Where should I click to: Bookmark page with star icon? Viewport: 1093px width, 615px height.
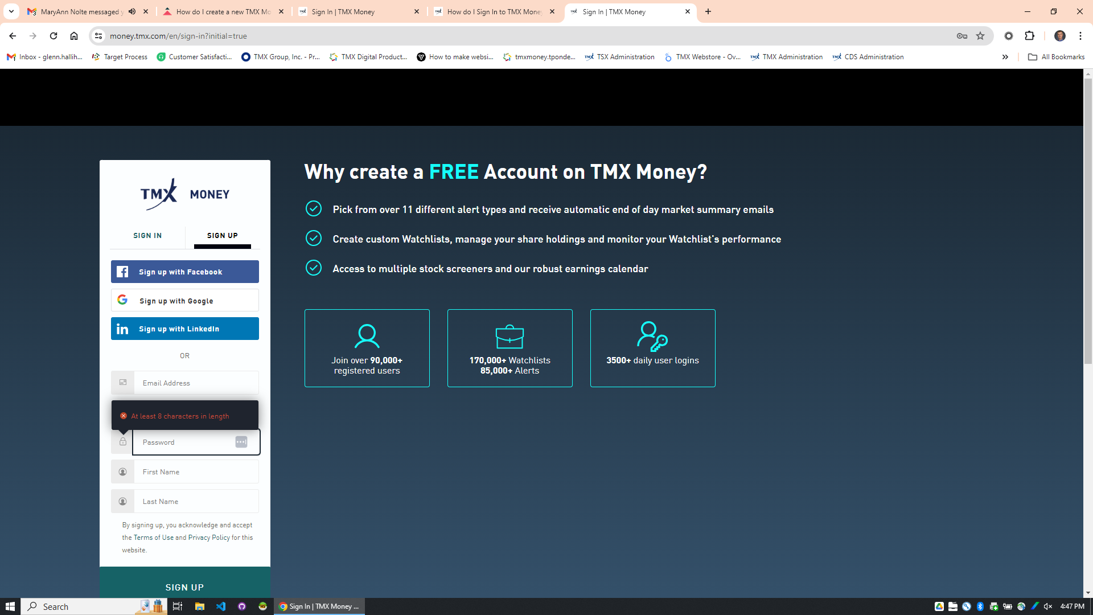(x=980, y=36)
